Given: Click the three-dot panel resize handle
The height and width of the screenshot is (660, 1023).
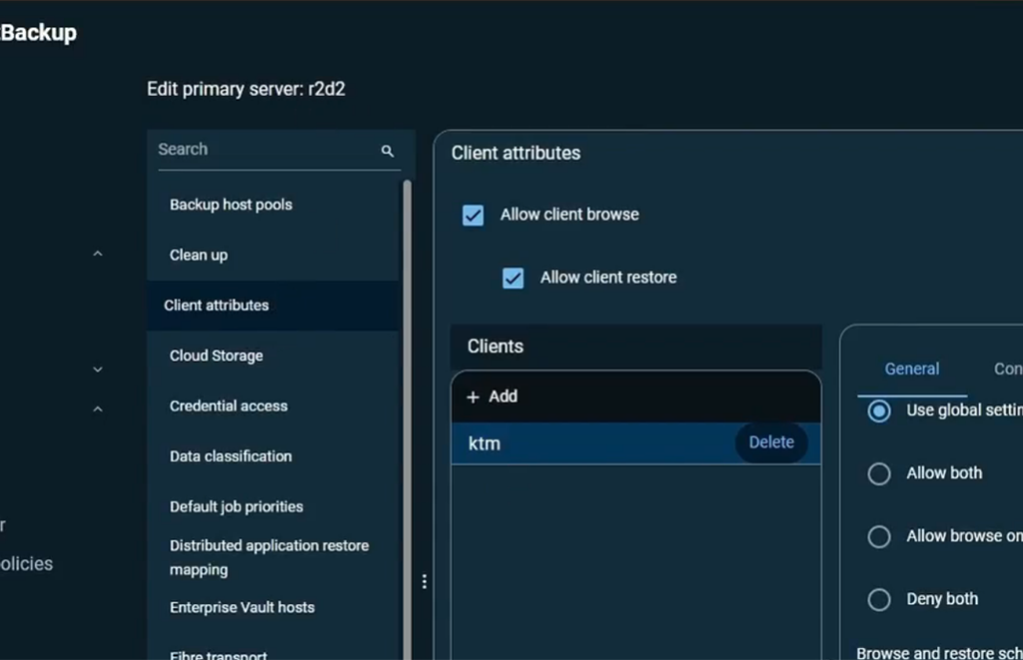Looking at the screenshot, I should [425, 581].
